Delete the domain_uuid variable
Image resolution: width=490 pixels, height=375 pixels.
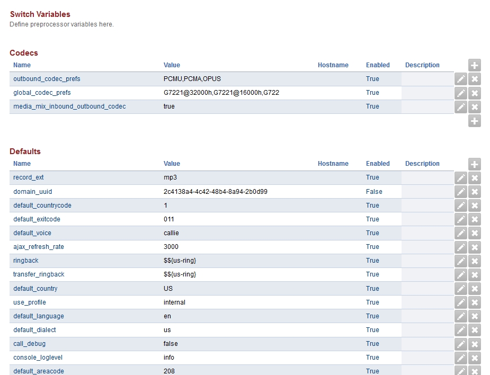(475, 192)
